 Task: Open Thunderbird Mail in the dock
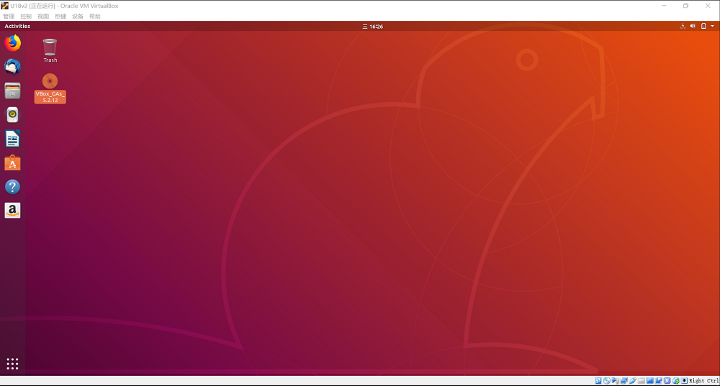coord(12,67)
